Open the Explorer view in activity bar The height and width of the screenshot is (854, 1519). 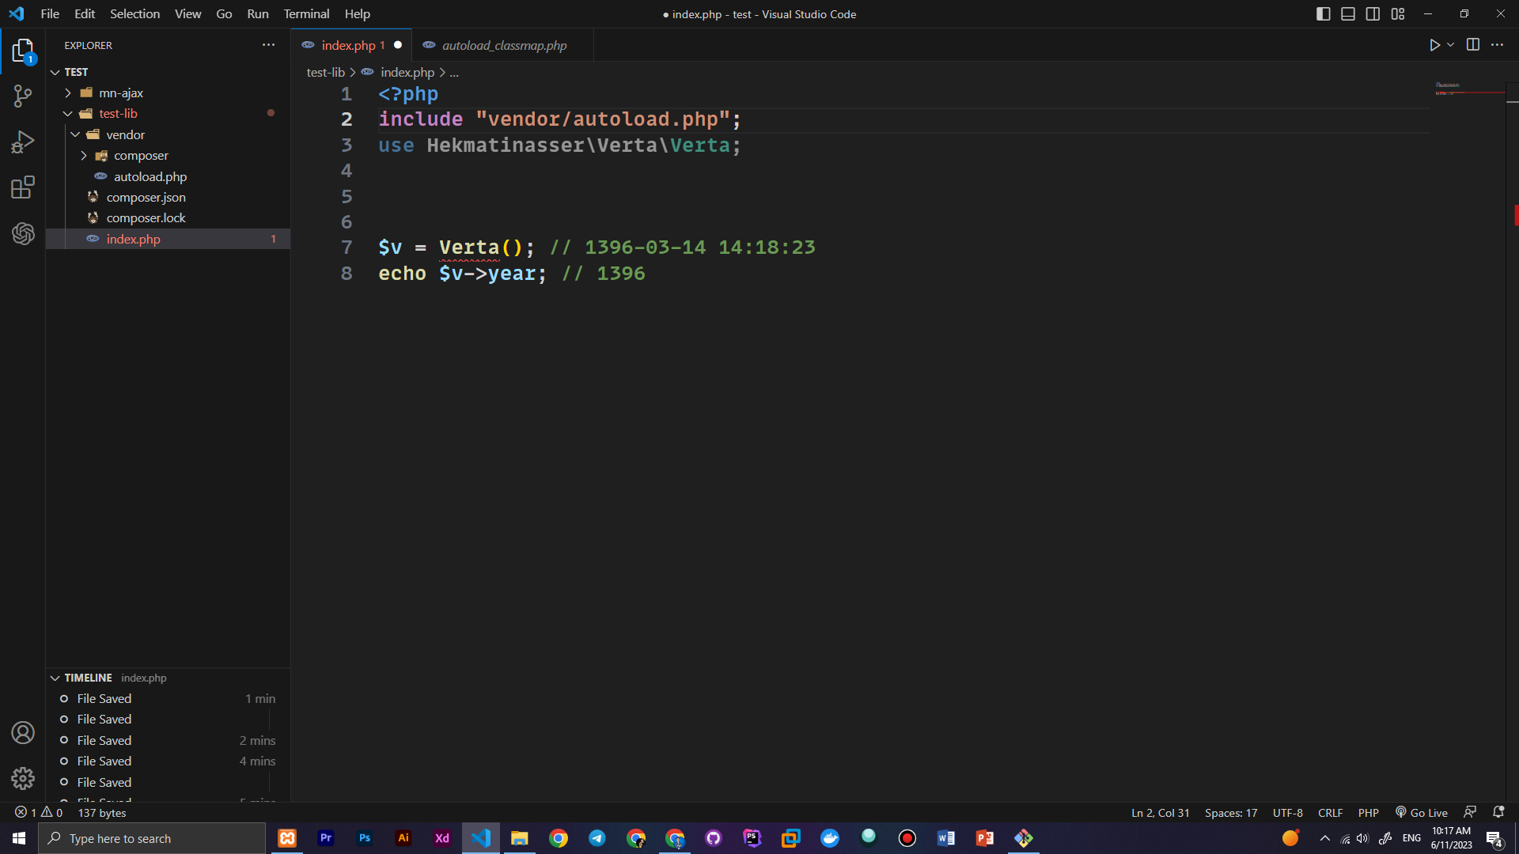(23, 51)
